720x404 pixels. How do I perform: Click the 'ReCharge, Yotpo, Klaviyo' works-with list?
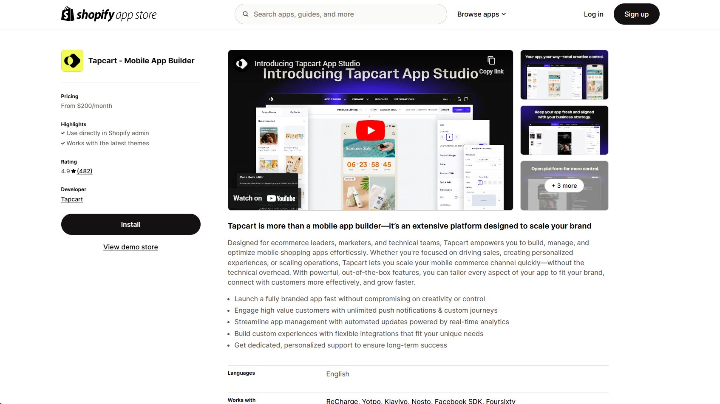[x=421, y=401]
